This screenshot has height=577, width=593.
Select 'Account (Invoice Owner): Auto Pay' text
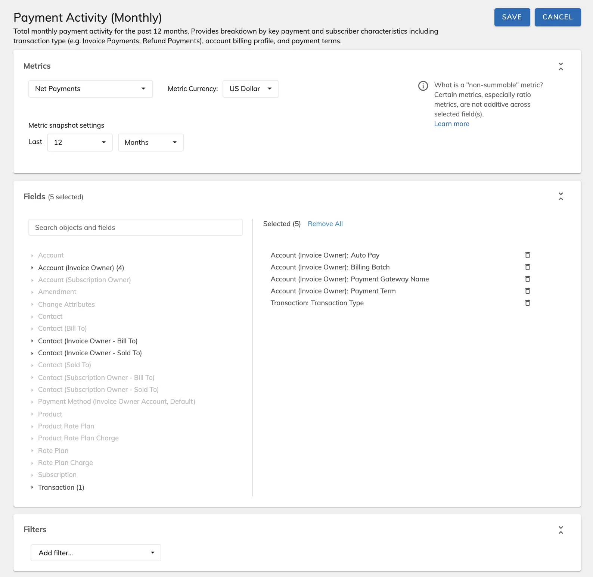[x=325, y=255]
